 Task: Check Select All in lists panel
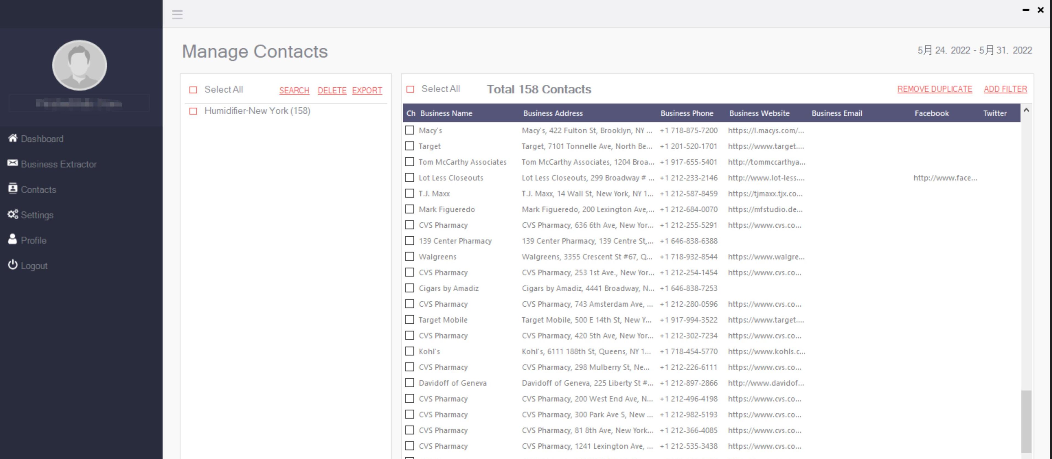[x=193, y=90]
